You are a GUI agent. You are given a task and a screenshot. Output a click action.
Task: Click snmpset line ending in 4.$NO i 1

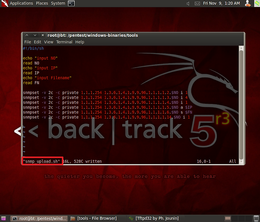click(105, 102)
